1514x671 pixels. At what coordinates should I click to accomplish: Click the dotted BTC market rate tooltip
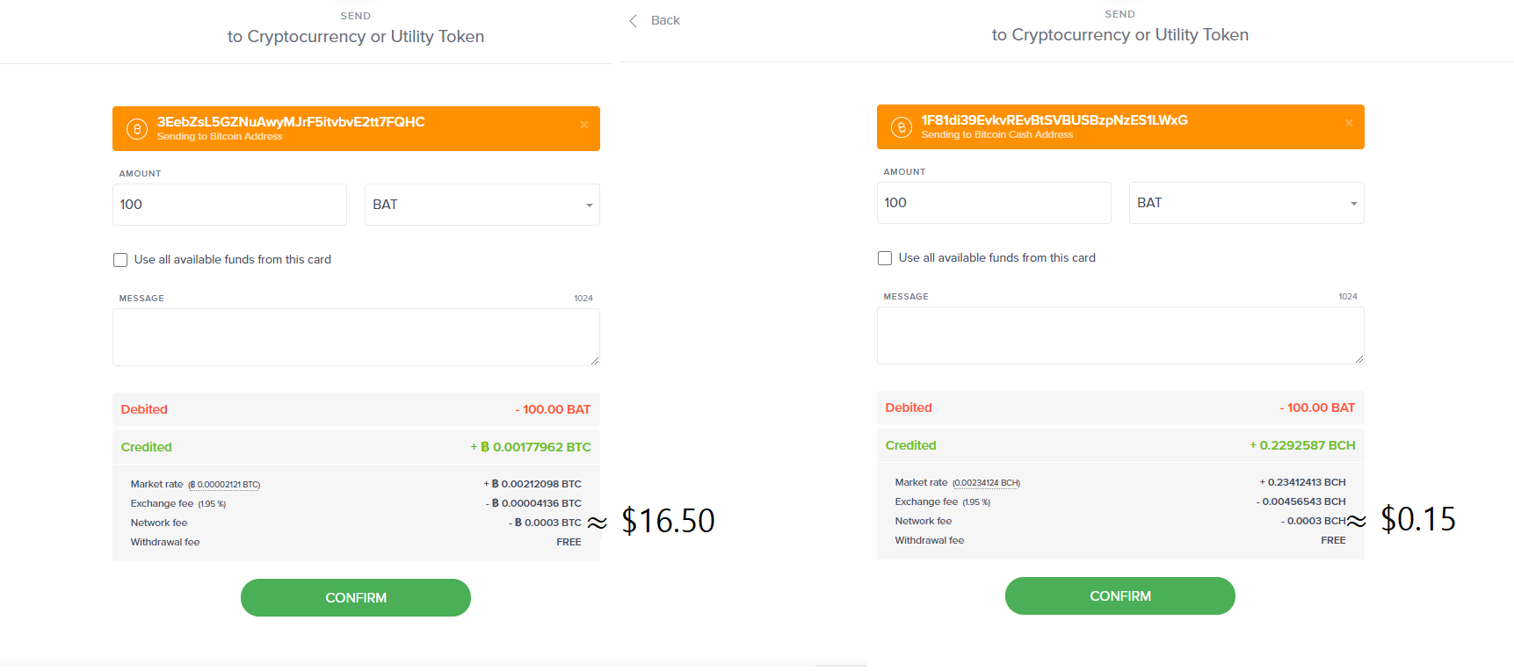(224, 485)
